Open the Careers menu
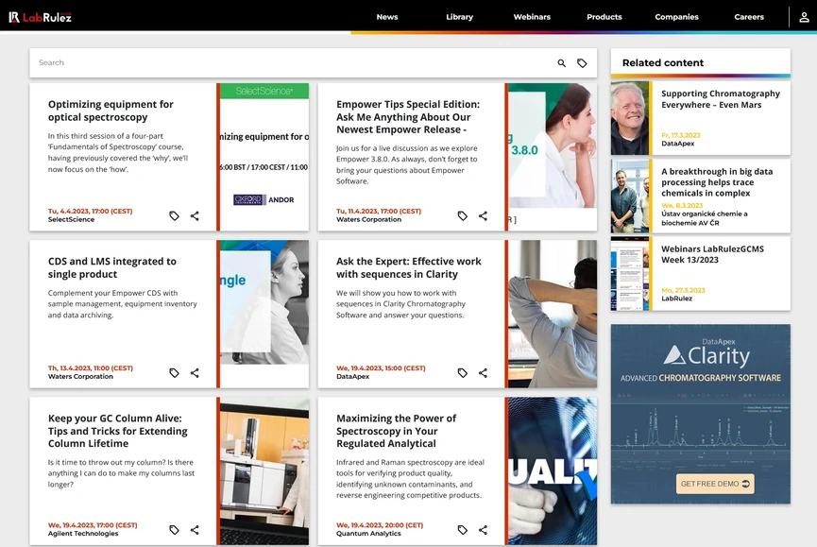The width and height of the screenshot is (817, 547). (749, 17)
